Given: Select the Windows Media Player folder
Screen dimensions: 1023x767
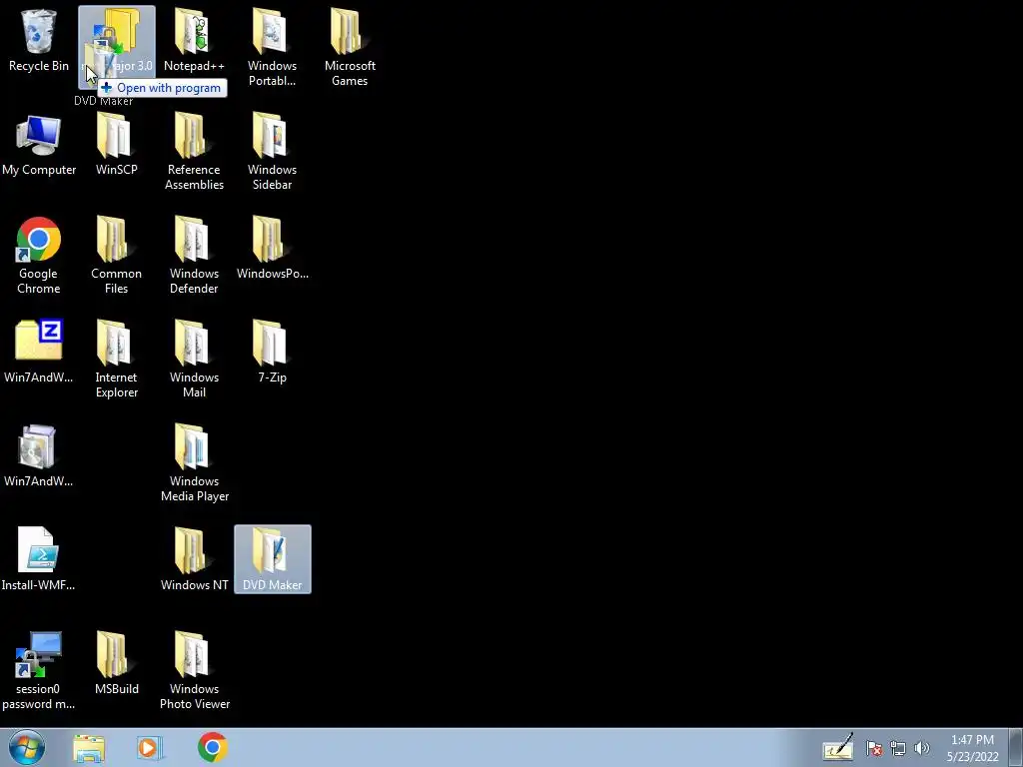Looking at the screenshot, I should click(x=194, y=463).
